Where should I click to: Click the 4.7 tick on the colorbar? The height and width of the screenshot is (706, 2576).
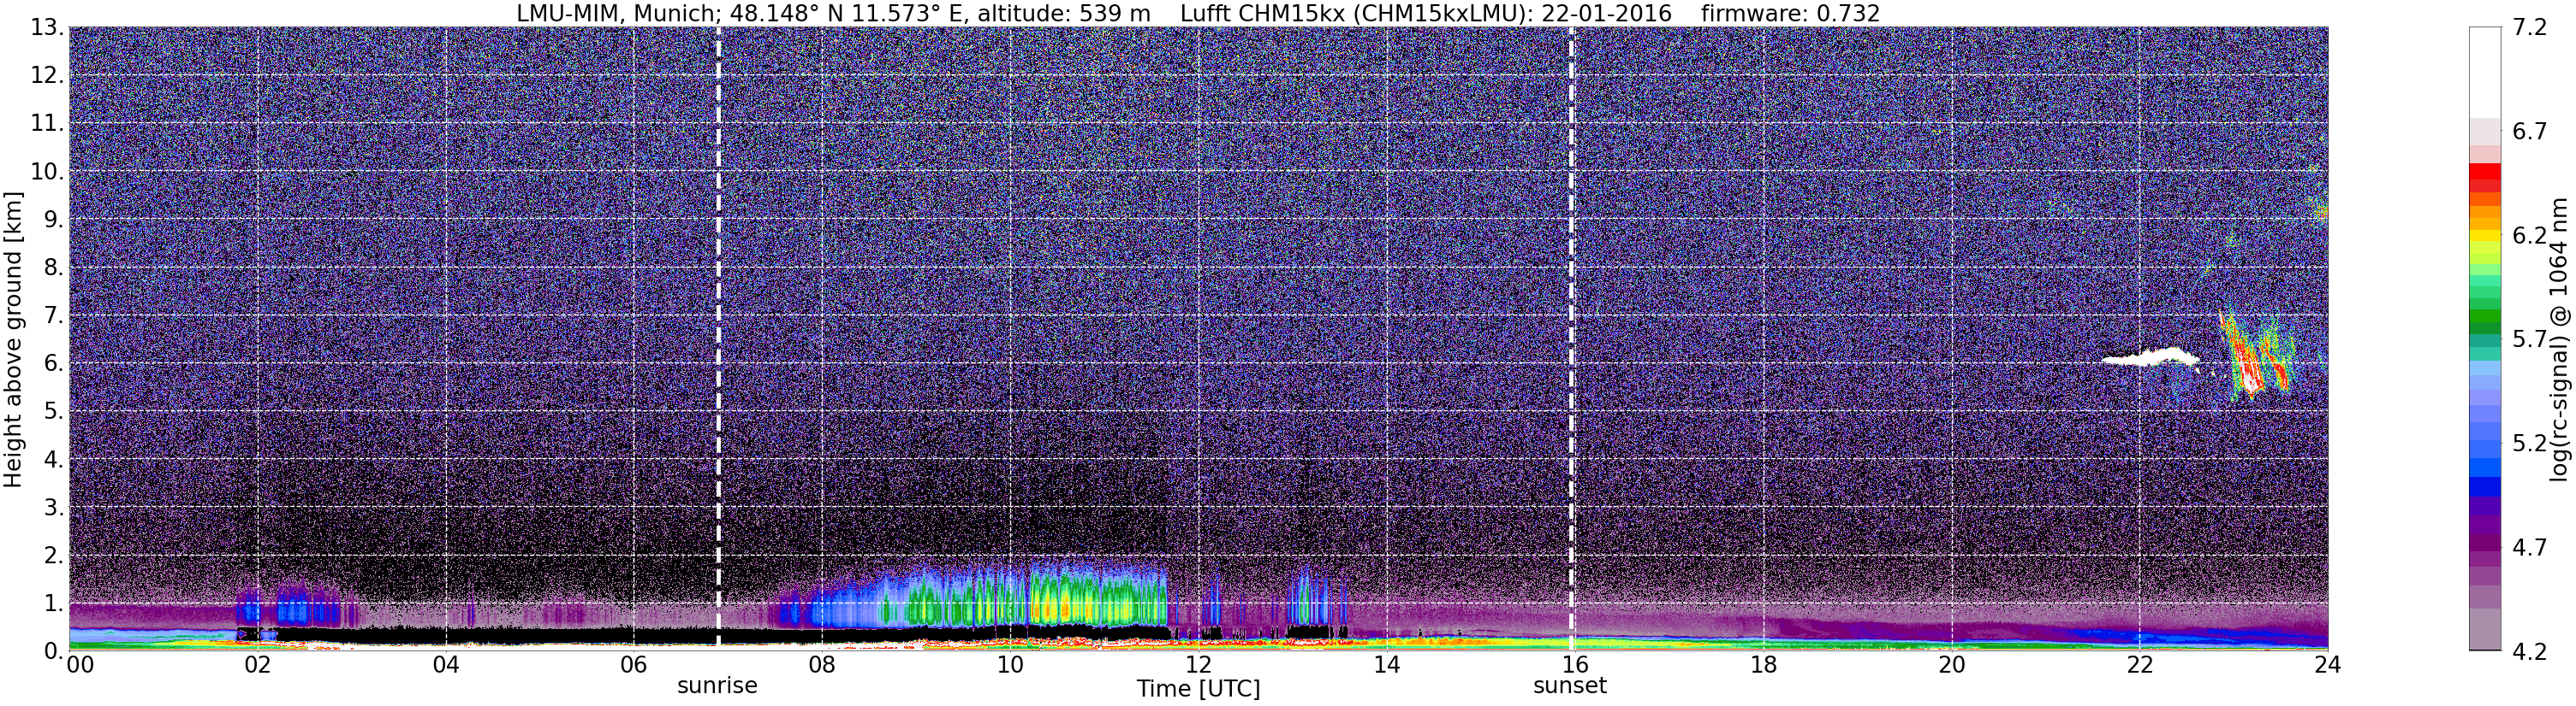(2530, 546)
